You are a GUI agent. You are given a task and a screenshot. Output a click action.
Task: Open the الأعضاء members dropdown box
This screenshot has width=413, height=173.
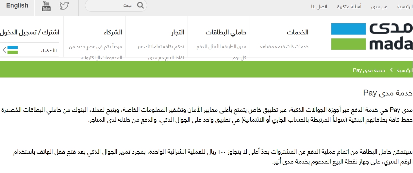[29, 50]
